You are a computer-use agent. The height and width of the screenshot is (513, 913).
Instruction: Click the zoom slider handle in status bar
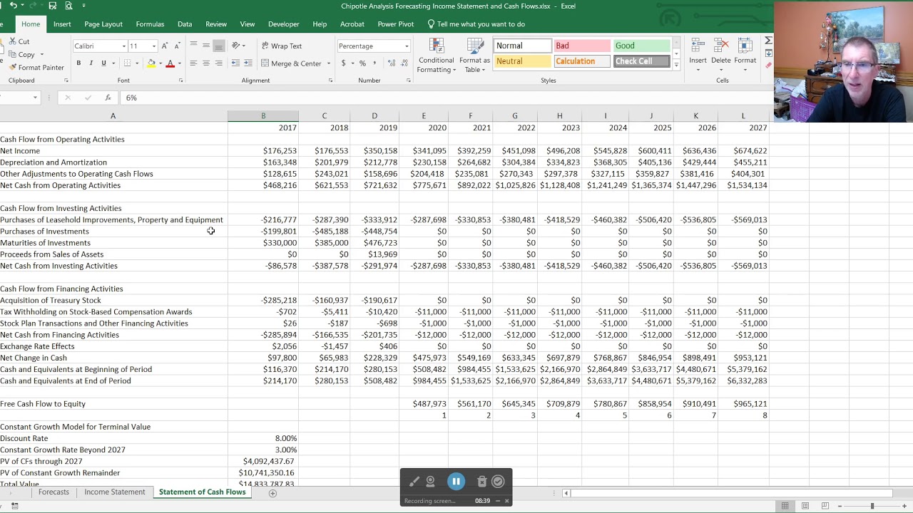872,506
